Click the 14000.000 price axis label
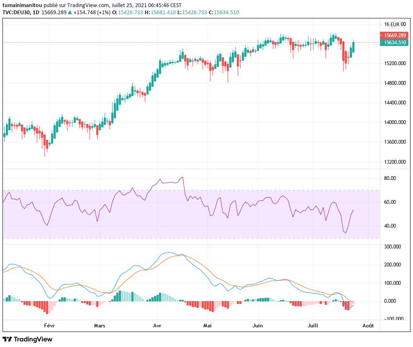Image resolution: width=413 pixels, height=347 pixels. [395, 122]
